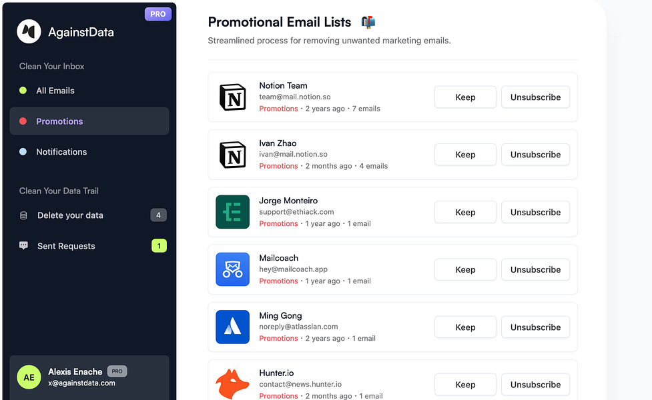Click the AE avatar circle
This screenshot has height=400, width=652.
pos(29,377)
